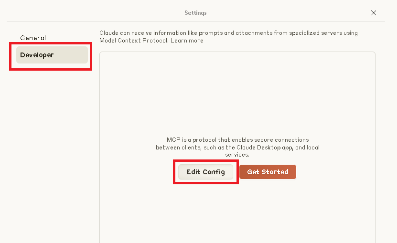Click the word Developer in the sidebar
Image resolution: width=397 pixels, height=243 pixels.
37,55
